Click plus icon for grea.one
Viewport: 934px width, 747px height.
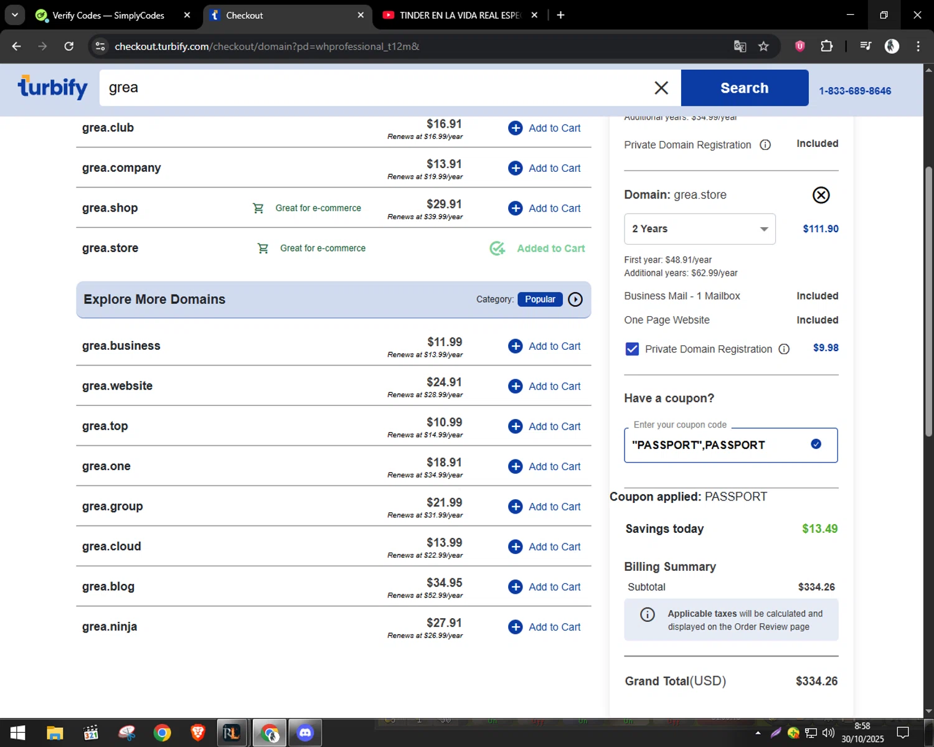tap(516, 466)
